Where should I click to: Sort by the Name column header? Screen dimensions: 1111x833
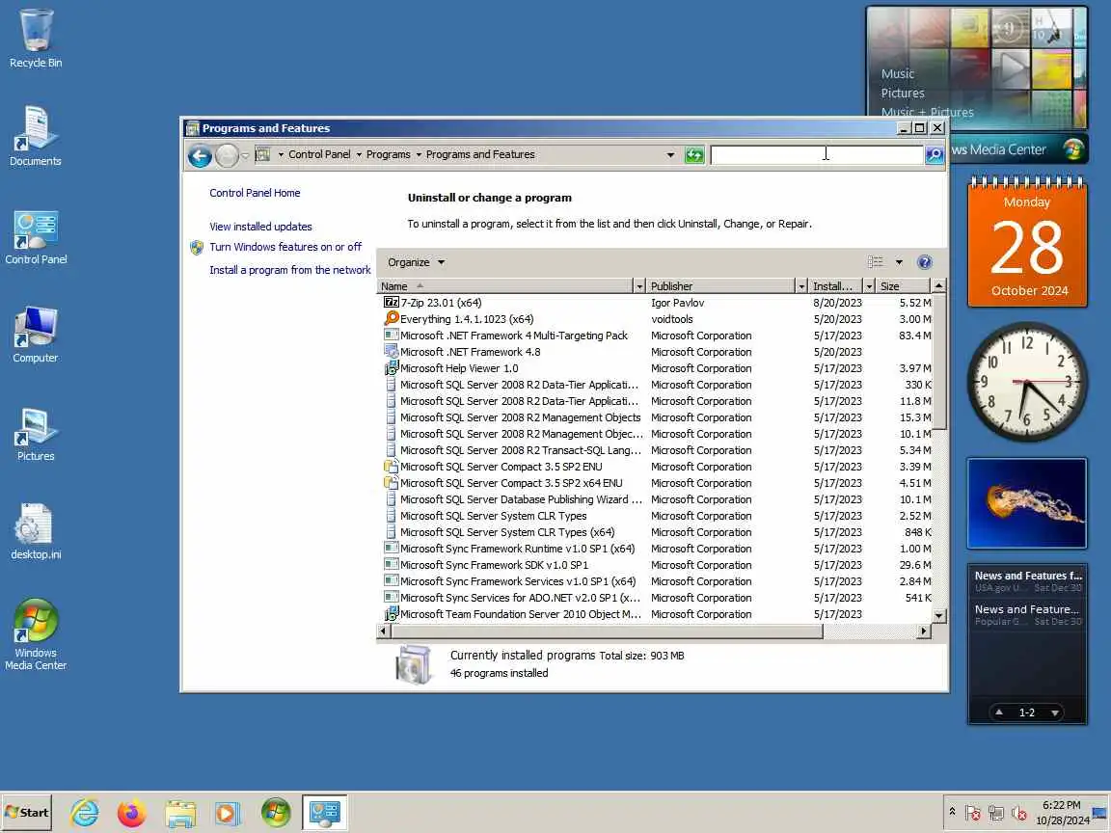pos(505,286)
